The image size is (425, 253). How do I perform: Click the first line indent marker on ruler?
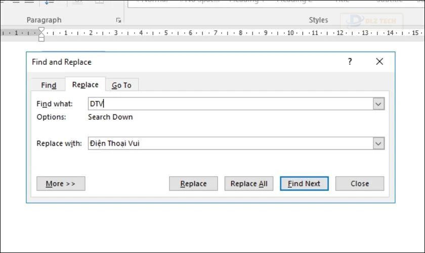[41, 29]
